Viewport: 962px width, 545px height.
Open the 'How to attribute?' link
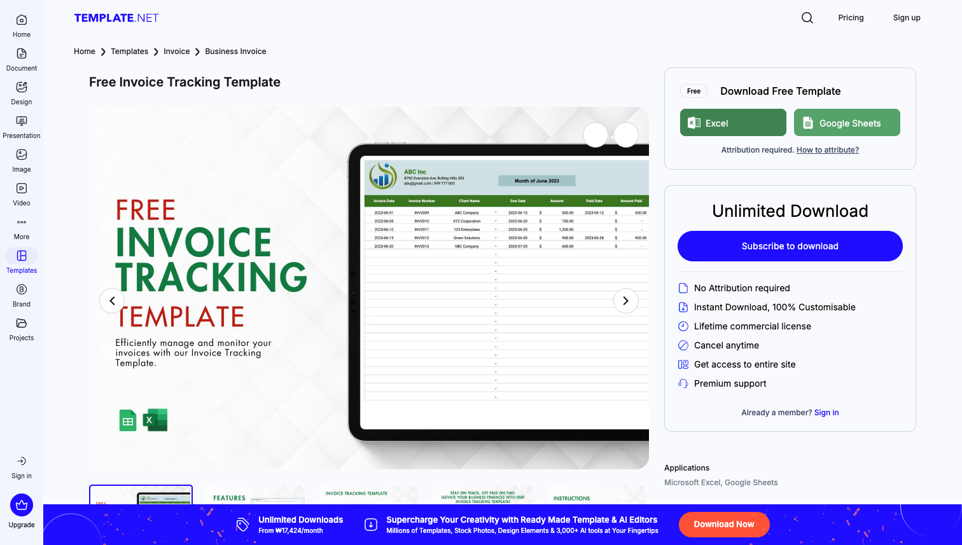pyautogui.click(x=827, y=149)
